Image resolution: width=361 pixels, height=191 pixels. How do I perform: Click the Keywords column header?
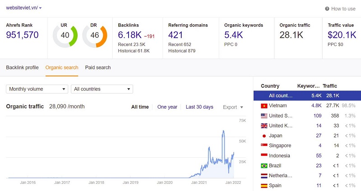(x=309, y=86)
